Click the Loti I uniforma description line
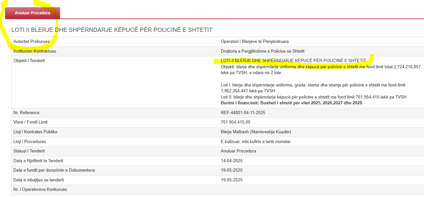Image resolution: width=424 pixels, height=197 pixels. click(x=313, y=85)
